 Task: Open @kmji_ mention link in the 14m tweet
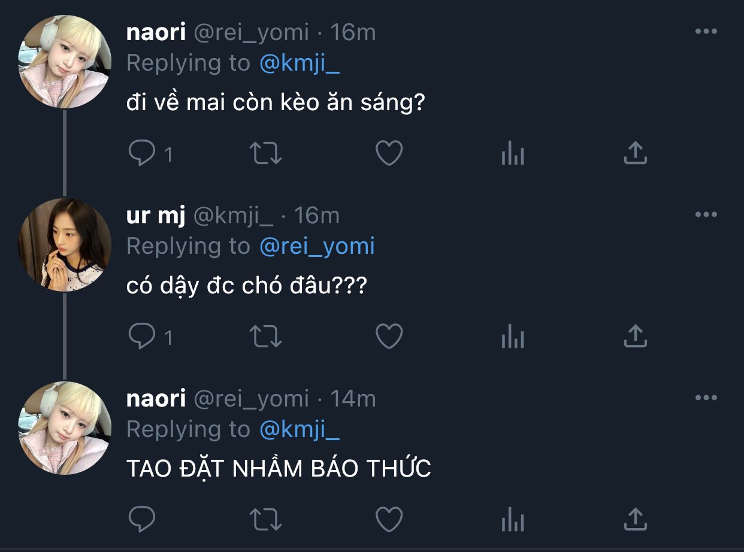point(300,430)
